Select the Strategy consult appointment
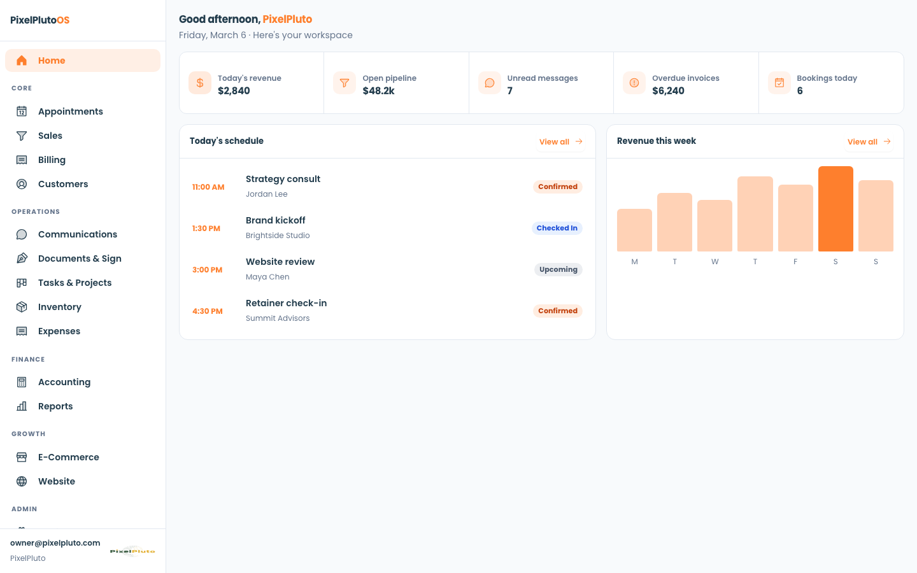This screenshot has height=573, width=917. pos(387,187)
